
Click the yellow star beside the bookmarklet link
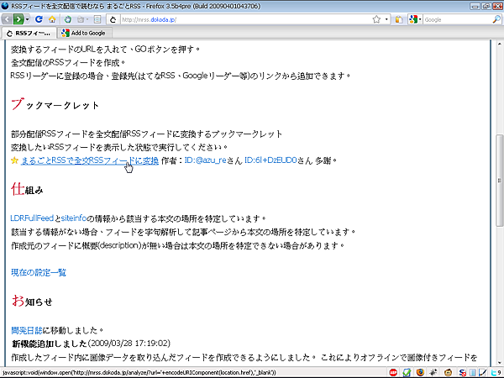[14, 160]
